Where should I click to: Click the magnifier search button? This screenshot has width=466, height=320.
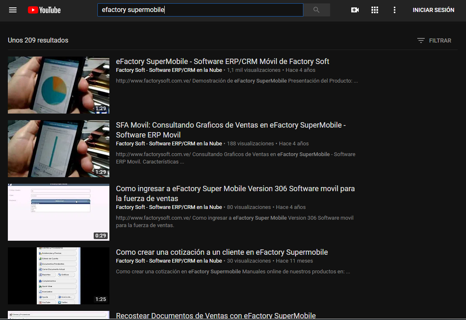click(317, 10)
